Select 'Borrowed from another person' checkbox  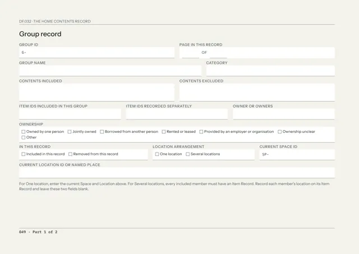102,132
